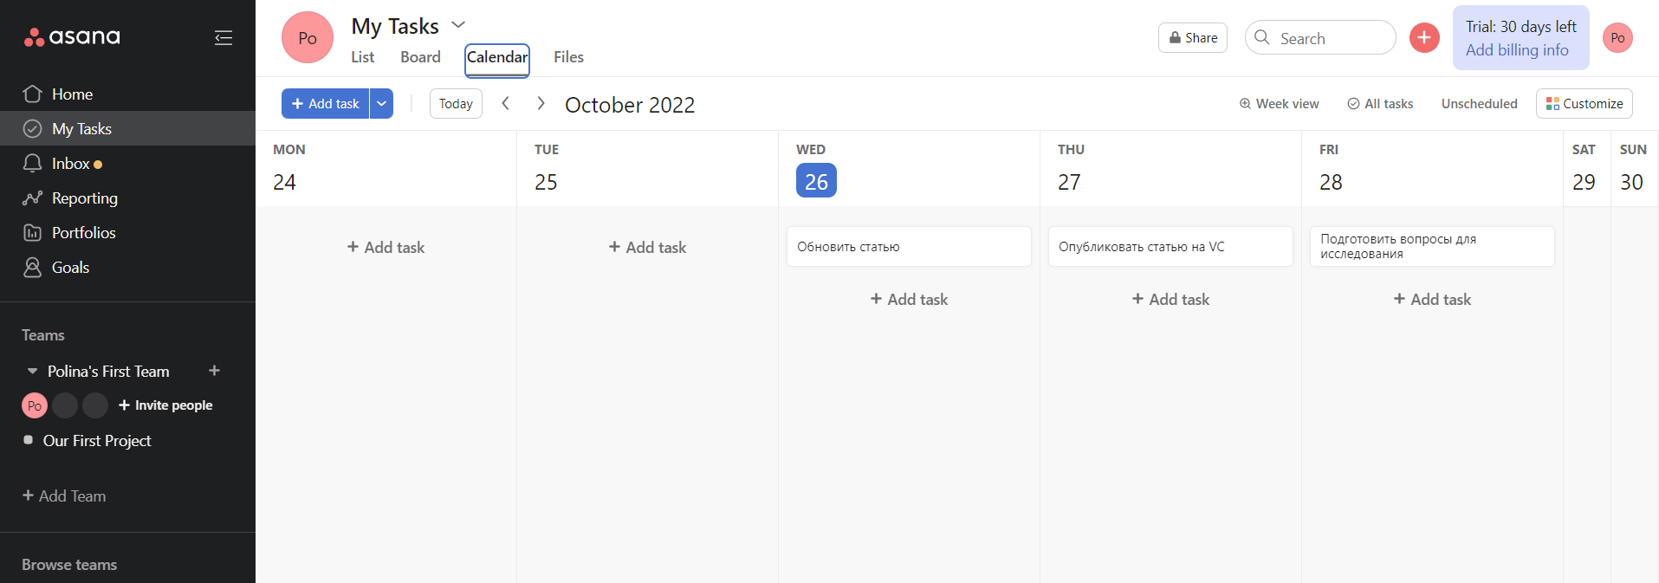The width and height of the screenshot is (1659, 583).
Task: Open the Inbox in the sidebar
Action: pos(70,164)
